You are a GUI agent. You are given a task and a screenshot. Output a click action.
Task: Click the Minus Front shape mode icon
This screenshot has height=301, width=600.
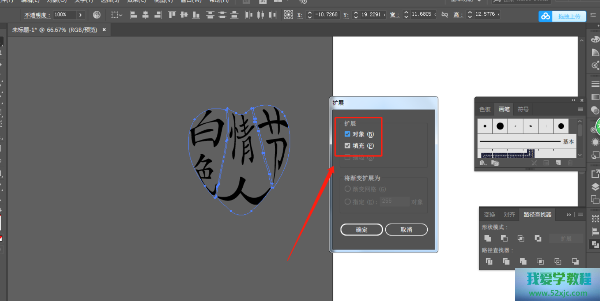click(504, 238)
